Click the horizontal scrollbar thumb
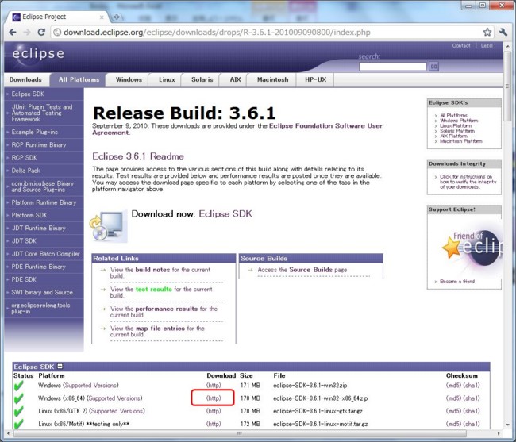 coord(239,433)
